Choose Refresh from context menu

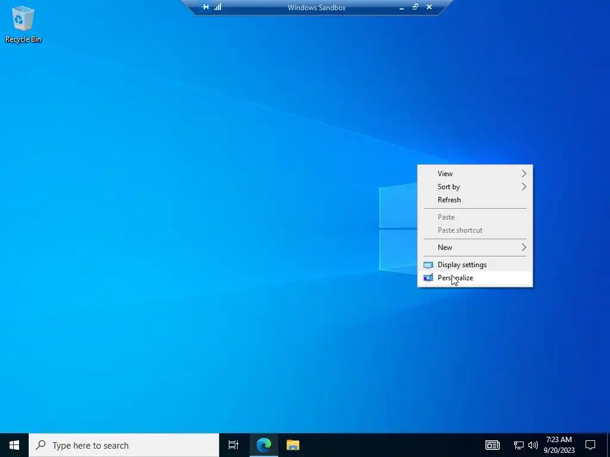[x=475, y=200]
